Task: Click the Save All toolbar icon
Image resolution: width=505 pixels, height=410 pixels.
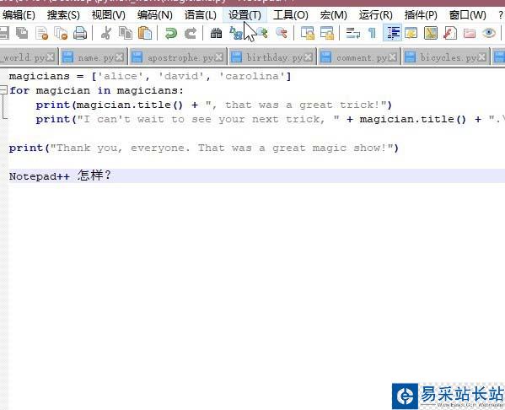Action: click(22, 33)
